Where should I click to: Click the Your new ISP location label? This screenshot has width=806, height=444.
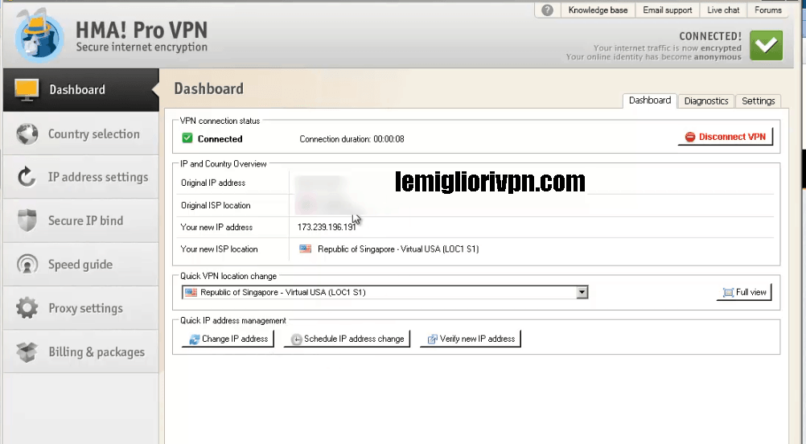pyautogui.click(x=219, y=249)
